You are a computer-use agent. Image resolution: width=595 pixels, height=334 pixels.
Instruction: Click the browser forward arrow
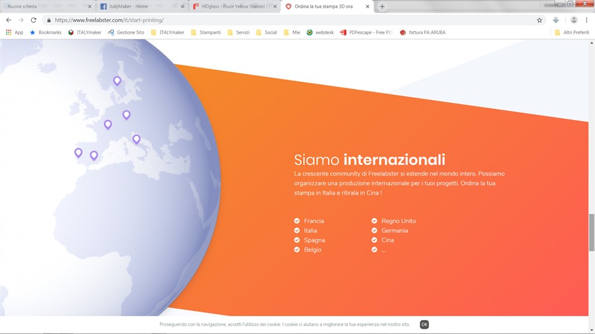21,20
